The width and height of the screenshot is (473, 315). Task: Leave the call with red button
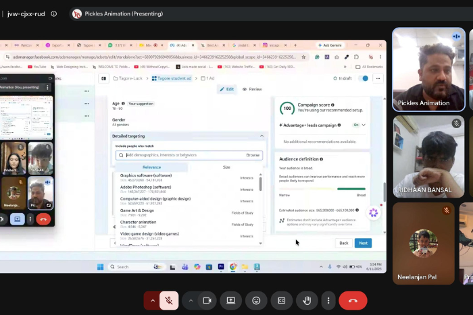click(353, 301)
